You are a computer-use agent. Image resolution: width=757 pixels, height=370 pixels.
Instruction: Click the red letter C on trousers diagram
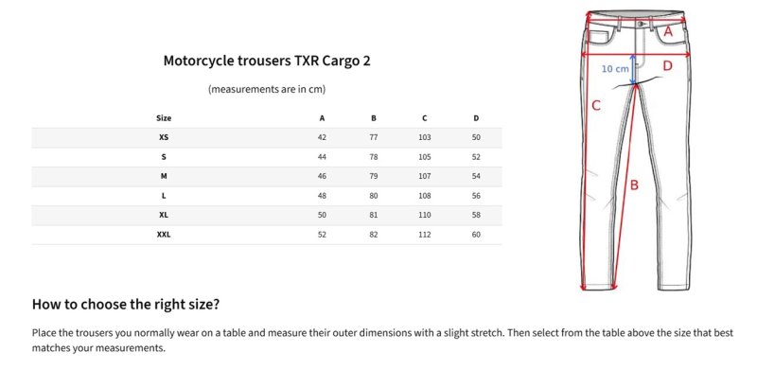tap(596, 105)
